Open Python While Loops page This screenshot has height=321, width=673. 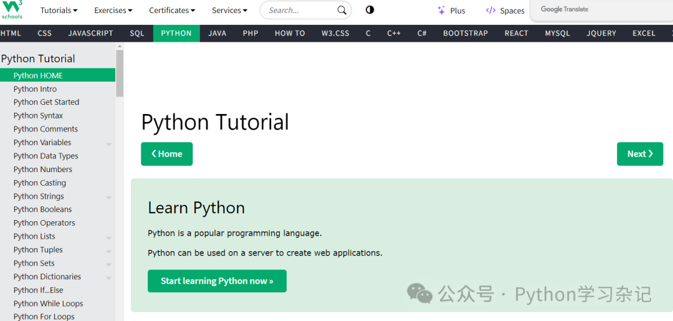click(57, 304)
